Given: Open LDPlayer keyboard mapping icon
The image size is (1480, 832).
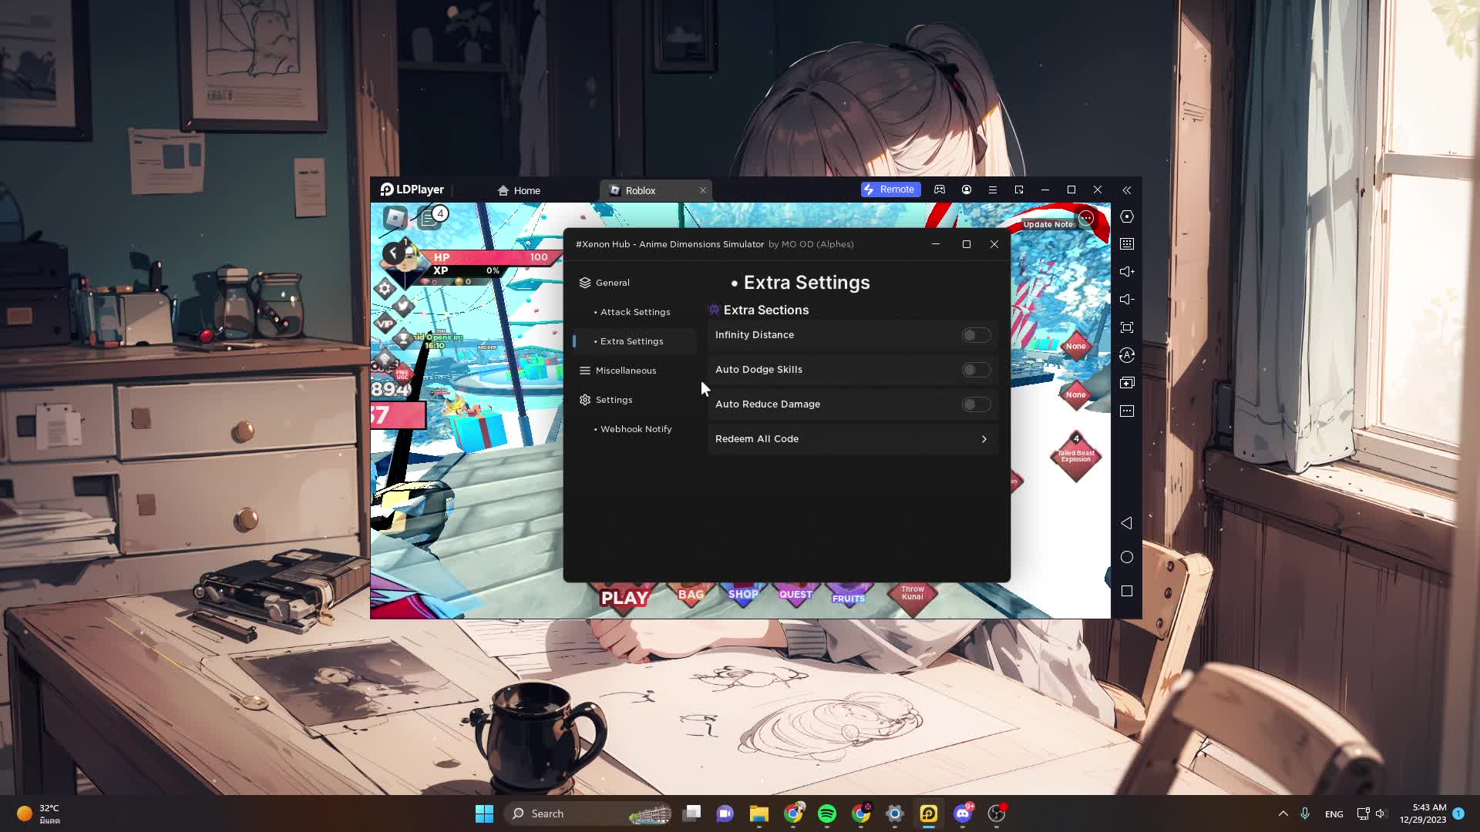Looking at the screenshot, I should 1127,244.
